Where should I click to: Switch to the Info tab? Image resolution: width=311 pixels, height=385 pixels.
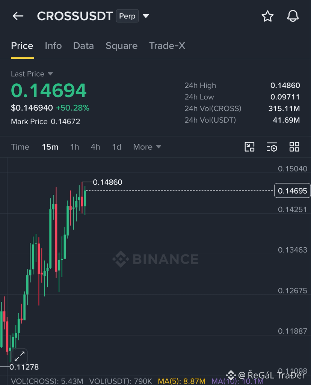(53, 46)
